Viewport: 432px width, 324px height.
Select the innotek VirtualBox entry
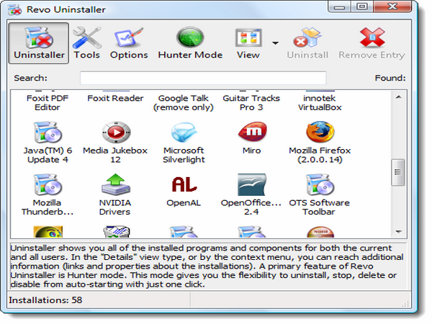click(x=320, y=102)
